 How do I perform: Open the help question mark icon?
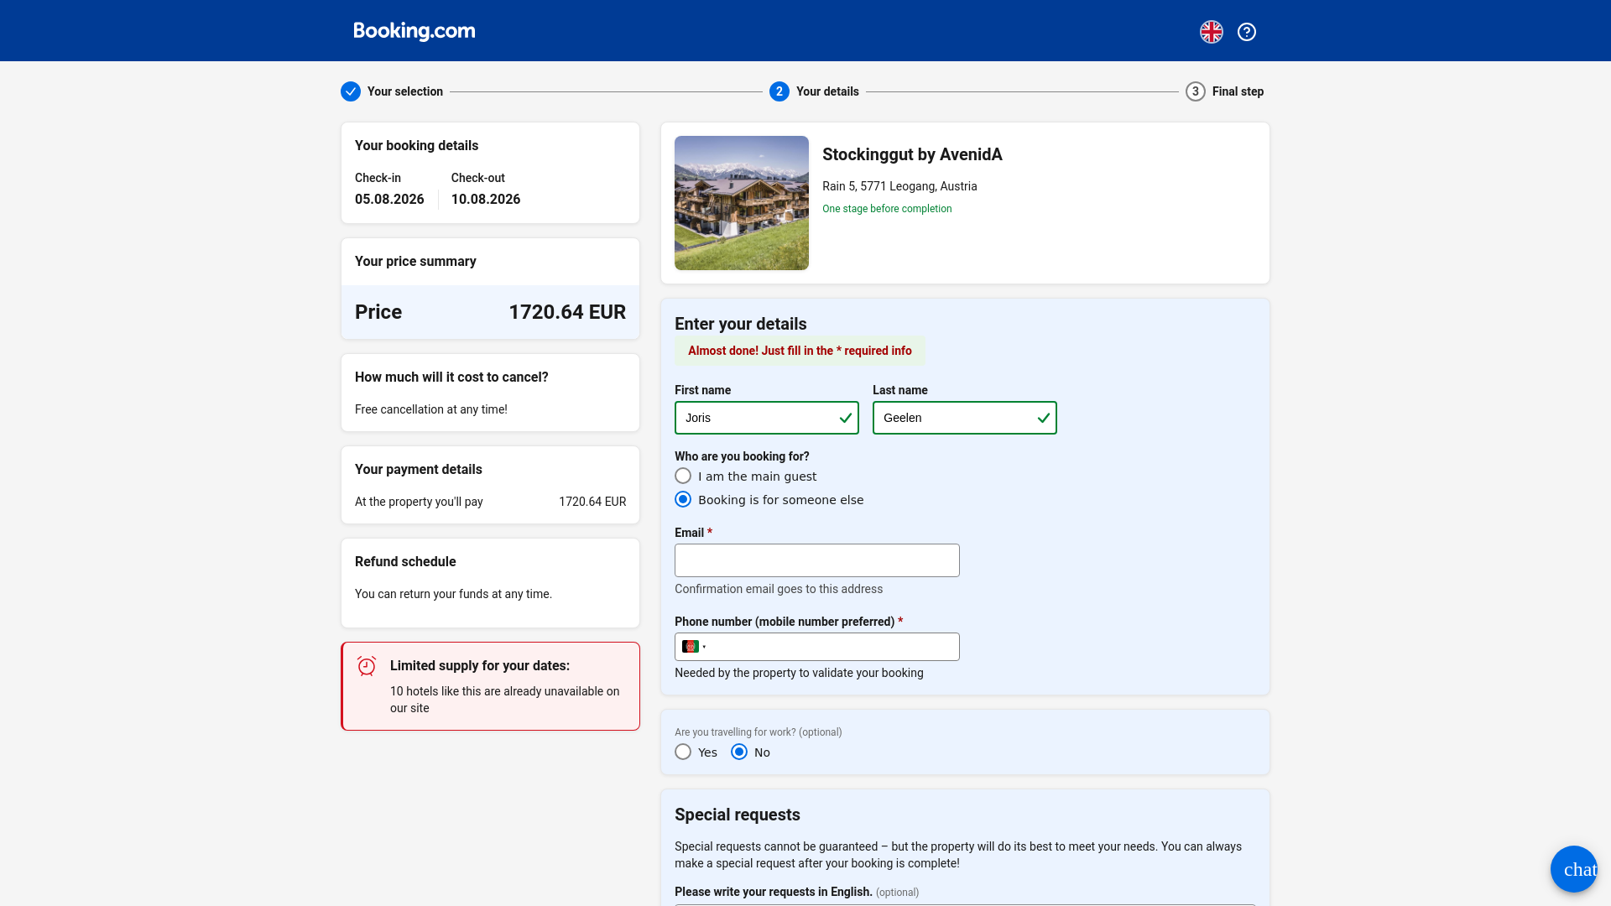pos(1247,32)
